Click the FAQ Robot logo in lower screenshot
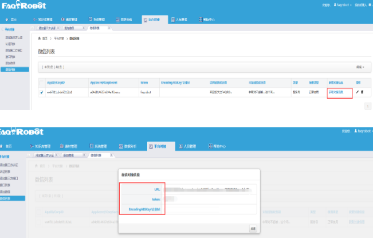373x238 pixels. click(21, 131)
